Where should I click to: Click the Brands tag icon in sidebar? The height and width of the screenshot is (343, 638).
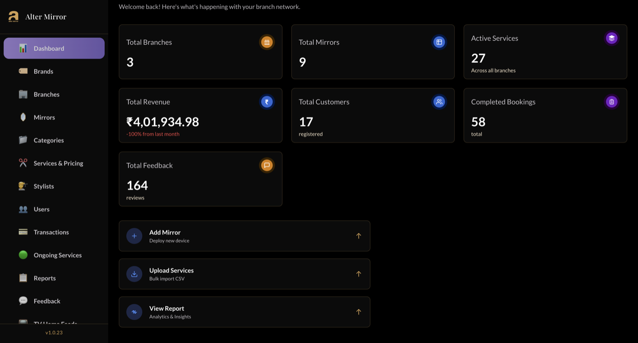[23, 71]
